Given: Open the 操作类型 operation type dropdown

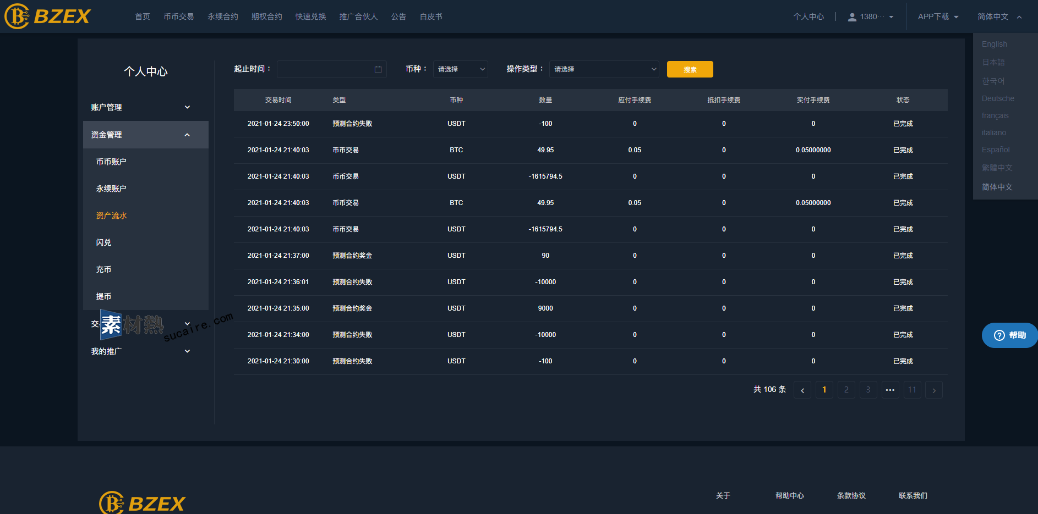Looking at the screenshot, I should [604, 69].
